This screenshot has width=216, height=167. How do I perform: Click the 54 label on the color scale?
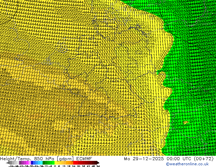(x=98, y=166)
